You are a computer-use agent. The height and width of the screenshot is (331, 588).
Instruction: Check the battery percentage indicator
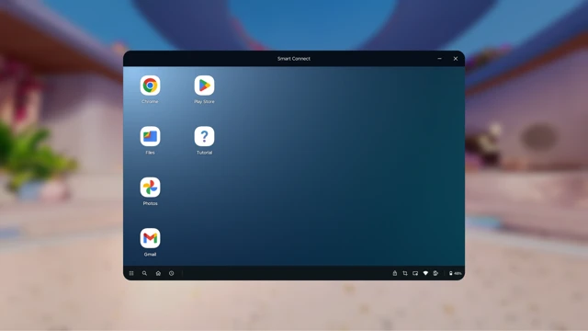pyautogui.click(x=456, y=273)
